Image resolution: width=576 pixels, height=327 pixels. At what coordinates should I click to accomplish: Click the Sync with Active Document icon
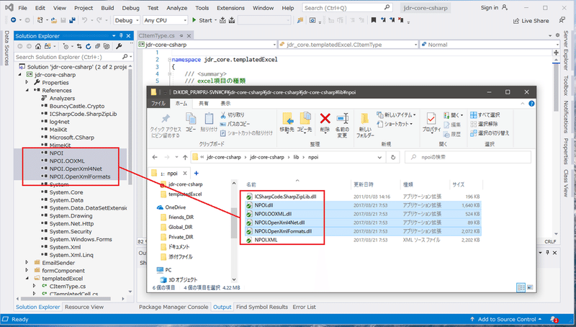(x=79, y=46)
